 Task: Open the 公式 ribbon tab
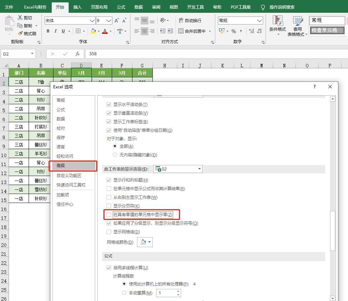(121, 7)
